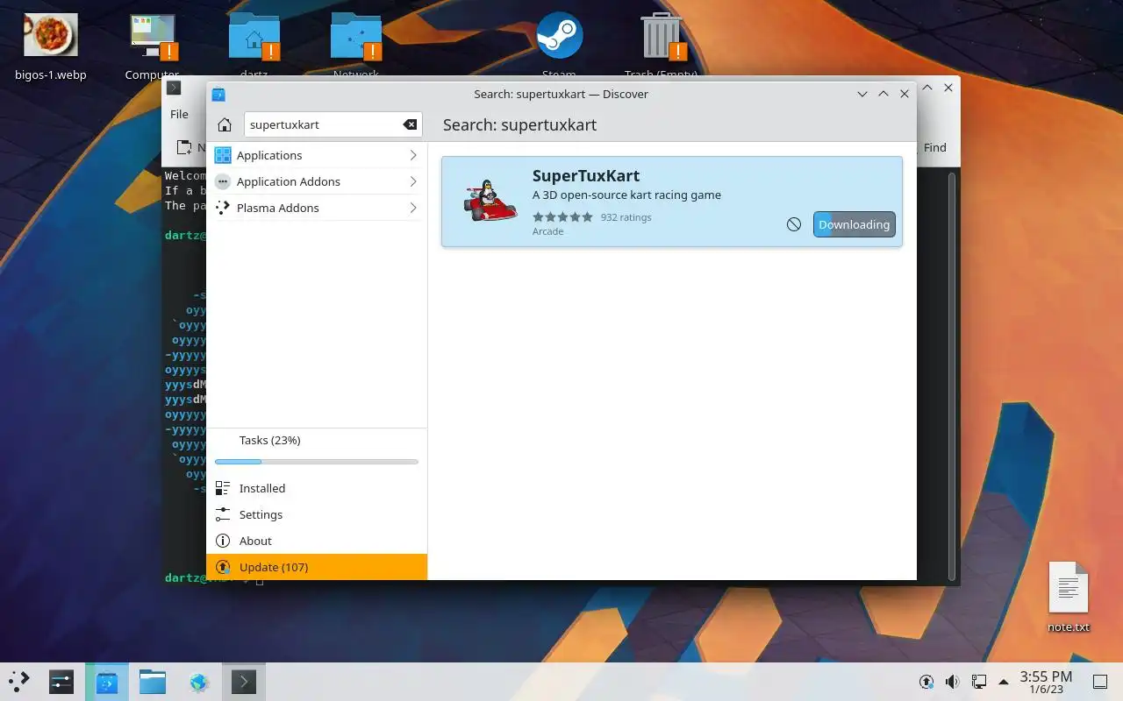Select Computer desktop icon
The width and height of the screenshot is (1123, 701).
(153, 46)
